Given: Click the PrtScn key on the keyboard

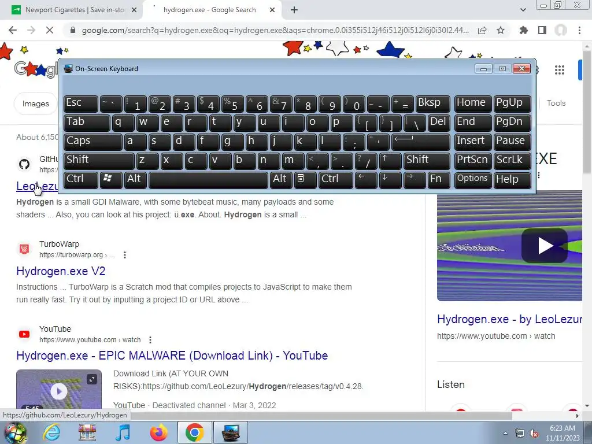Looking at the screenshot, I should (x=473, y=161).
